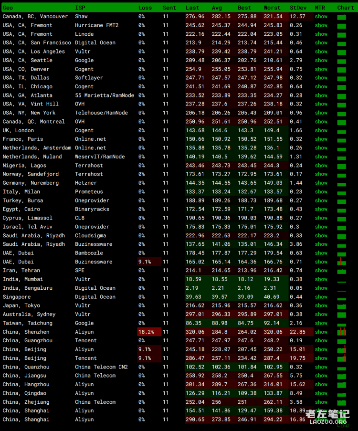
Task: Show MTR for Singapore Digital Ocean
Action: 321,297
